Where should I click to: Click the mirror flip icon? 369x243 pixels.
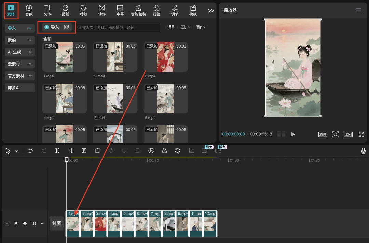[164, 151]
